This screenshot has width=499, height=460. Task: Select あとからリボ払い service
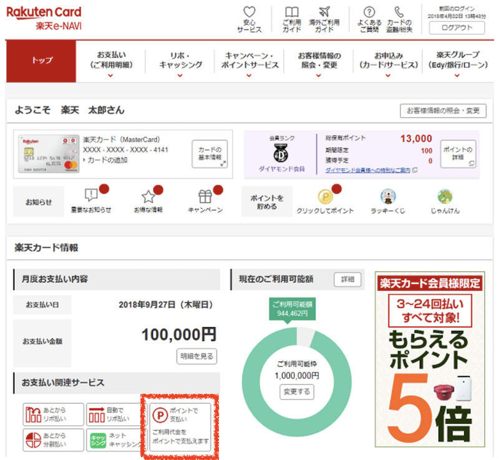(54, 414)
